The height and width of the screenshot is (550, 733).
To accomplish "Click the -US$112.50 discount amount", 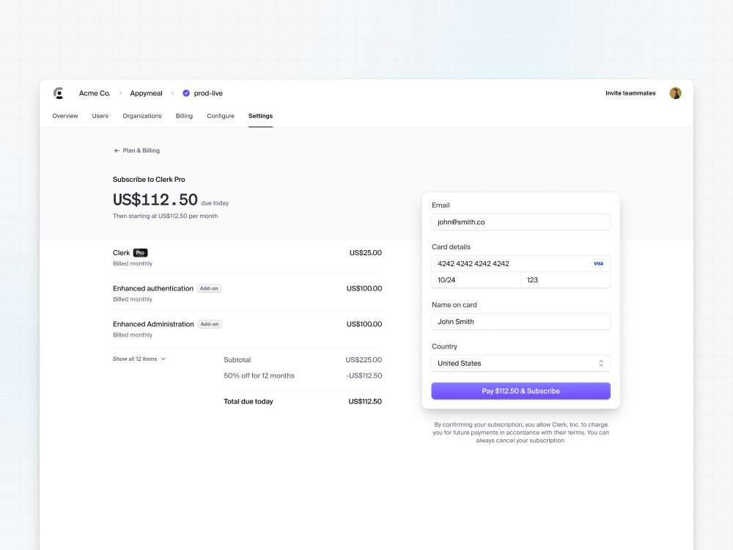I will [364, 375].
